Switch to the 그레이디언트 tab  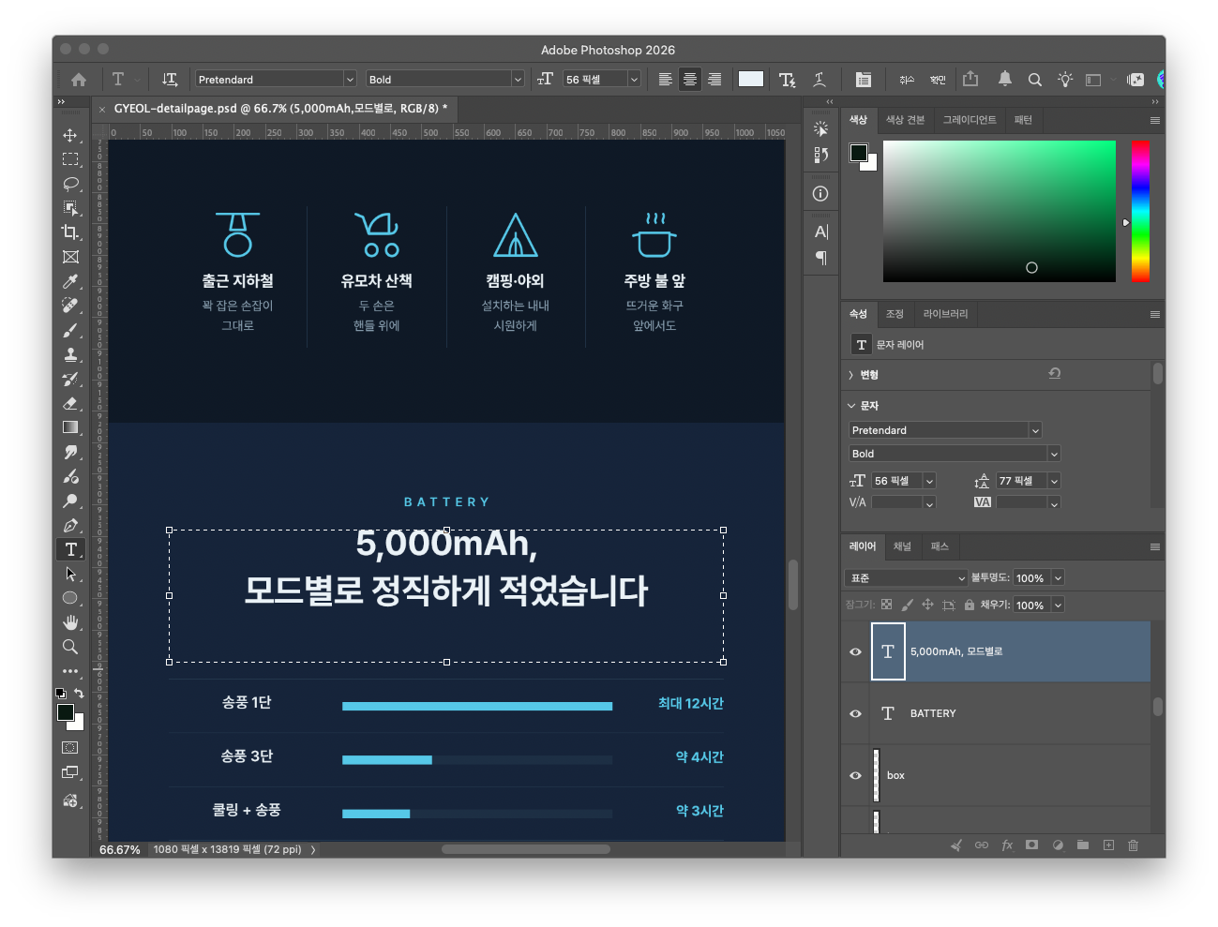click(969, 120)
